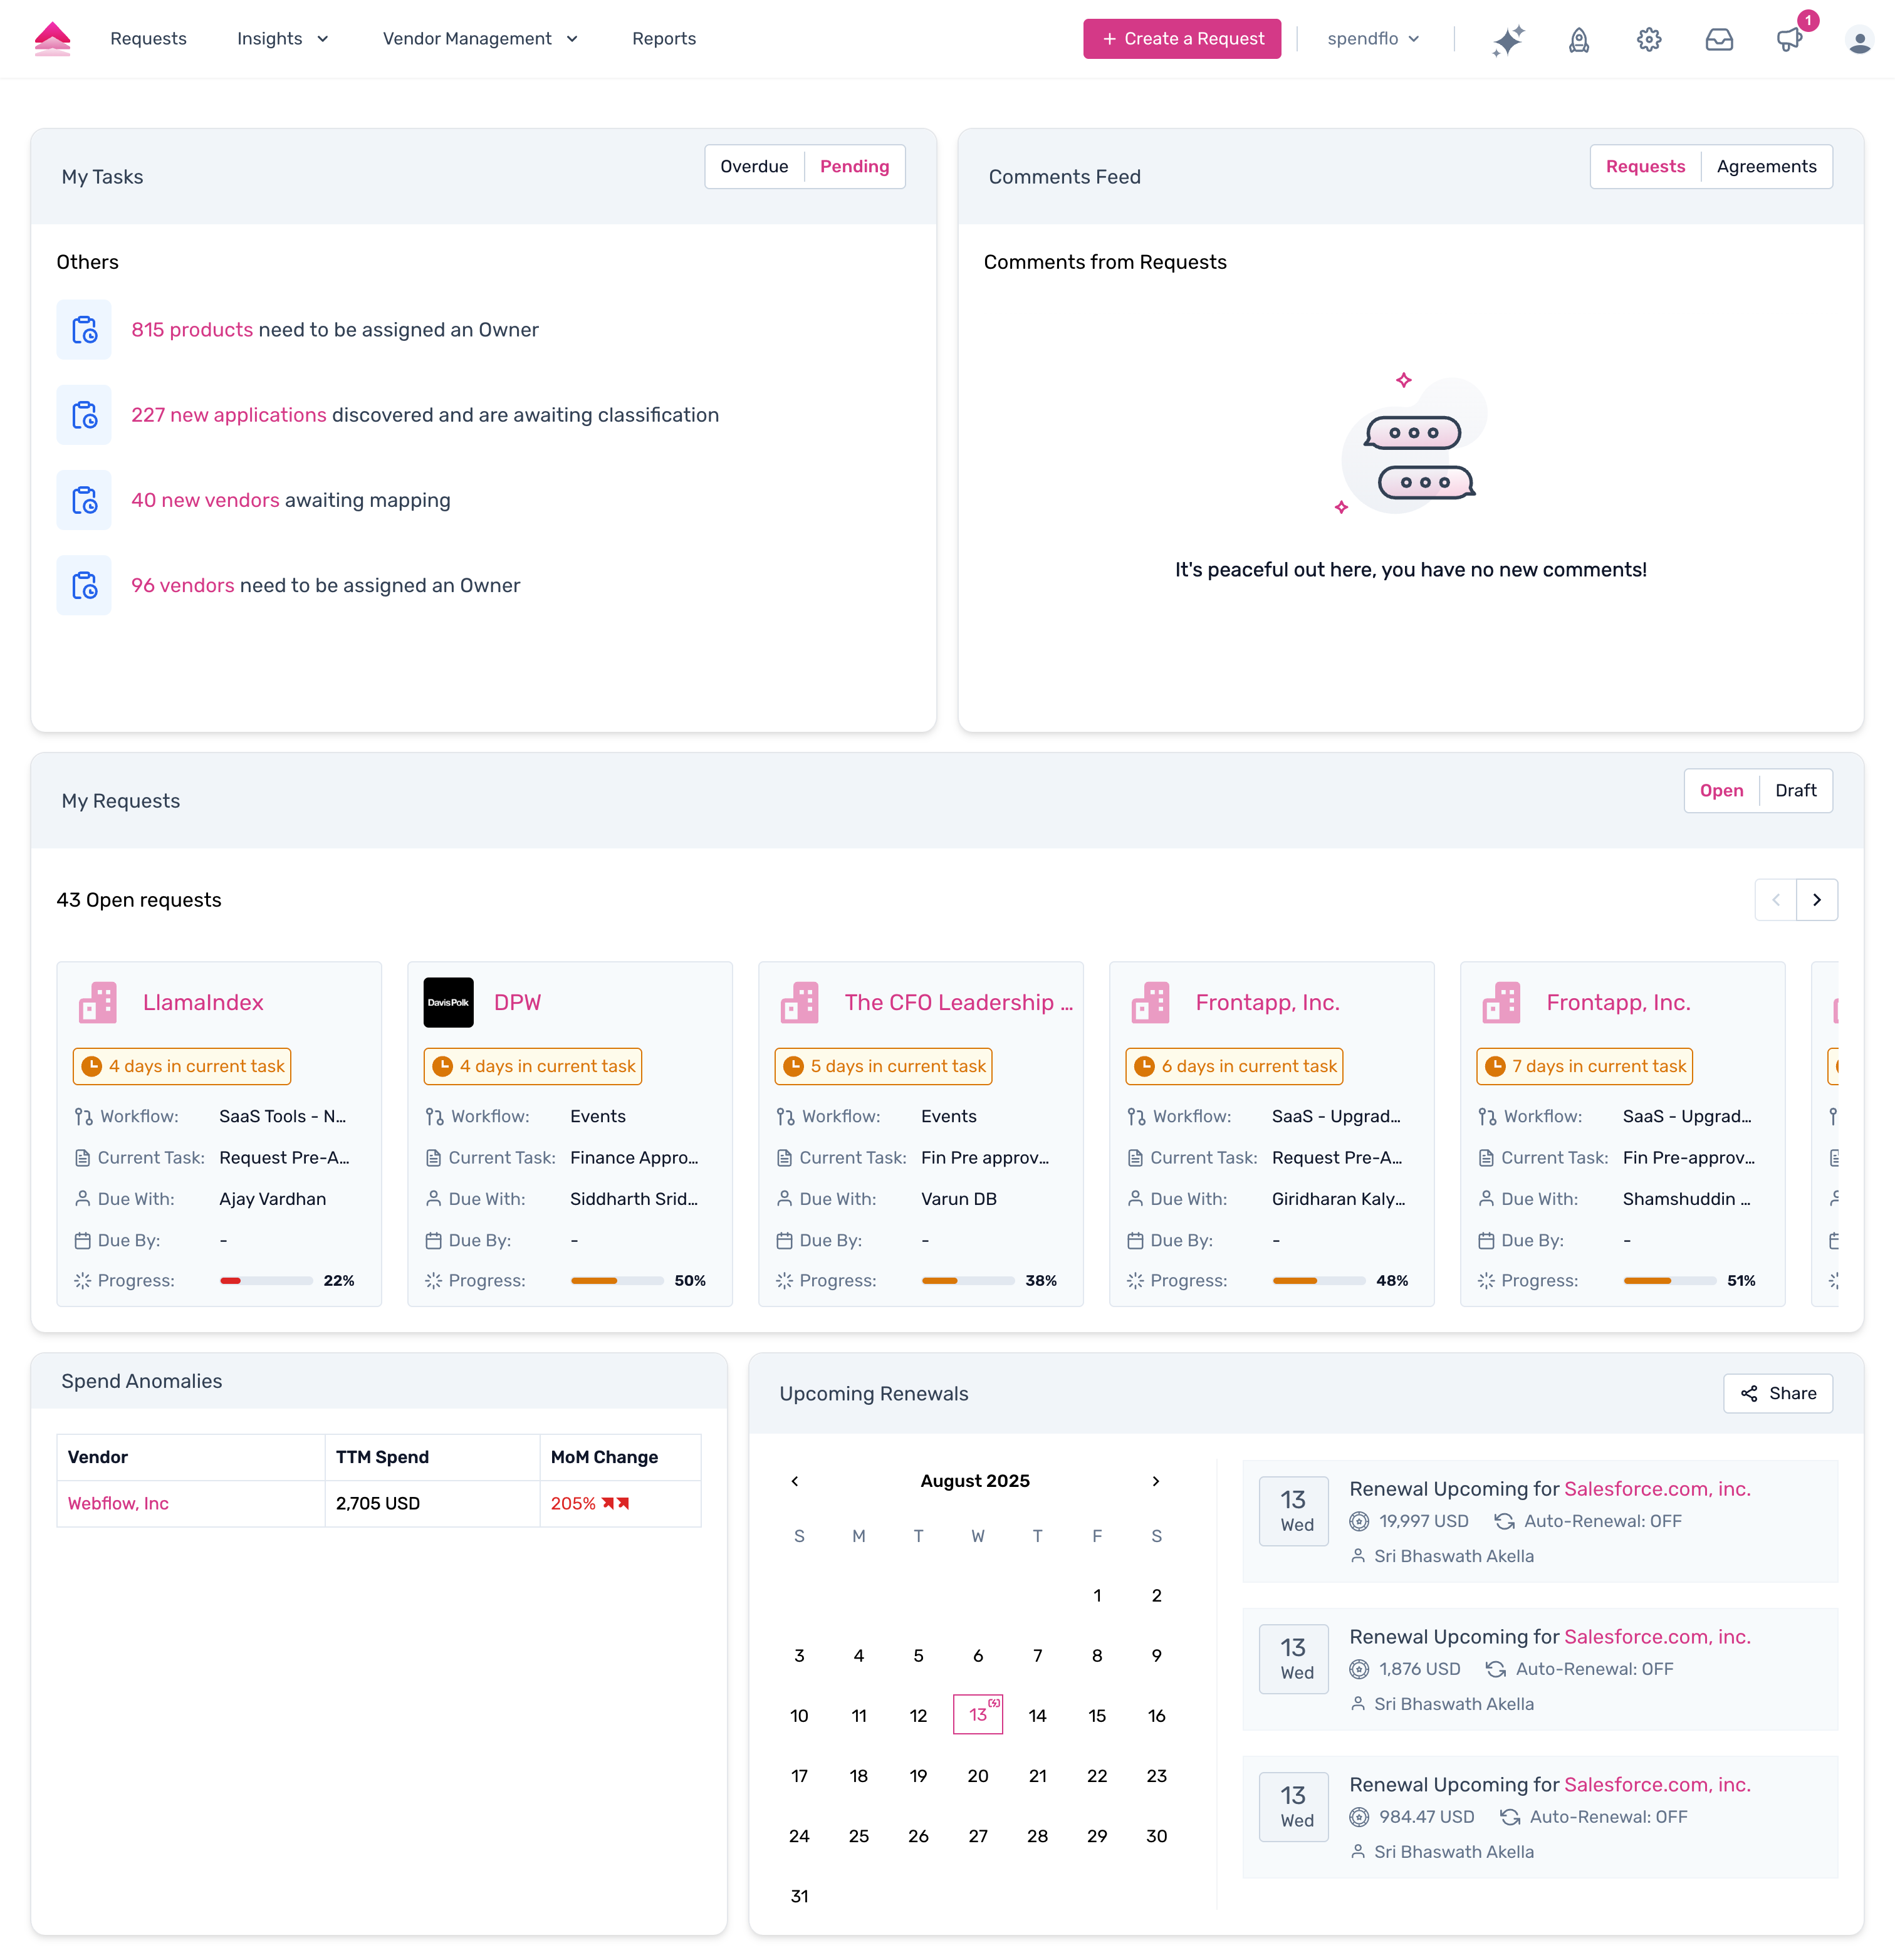Click the MoM change up arrows for Webflow

(616, 1504)
